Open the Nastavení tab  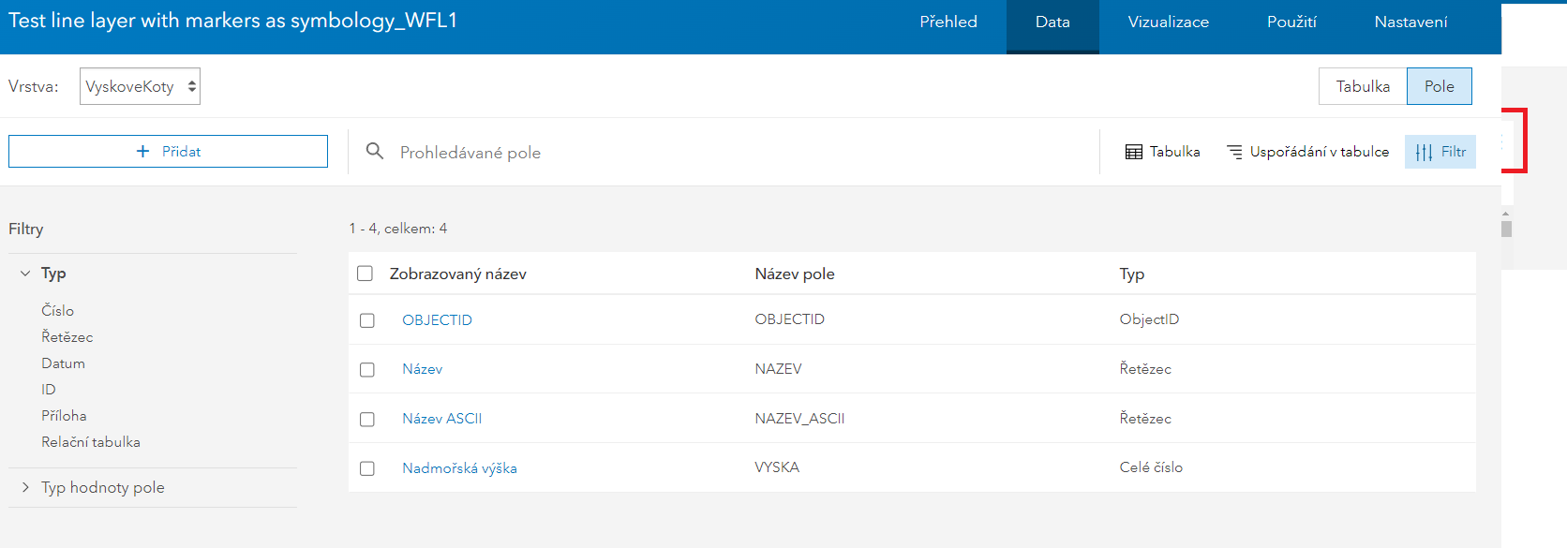point(1410,22)
